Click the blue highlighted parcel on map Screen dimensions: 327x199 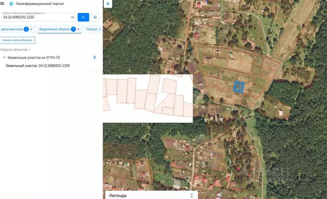coord(239,87)
